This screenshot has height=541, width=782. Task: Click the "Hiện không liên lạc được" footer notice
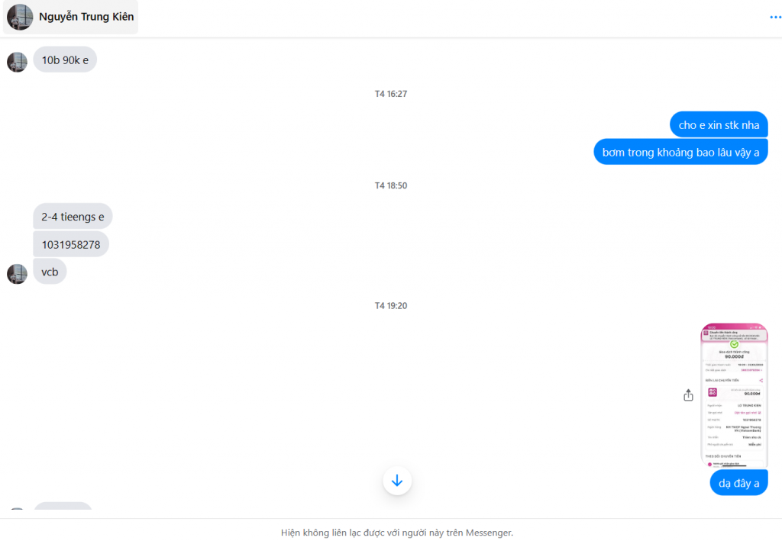[x=396, y=532]
